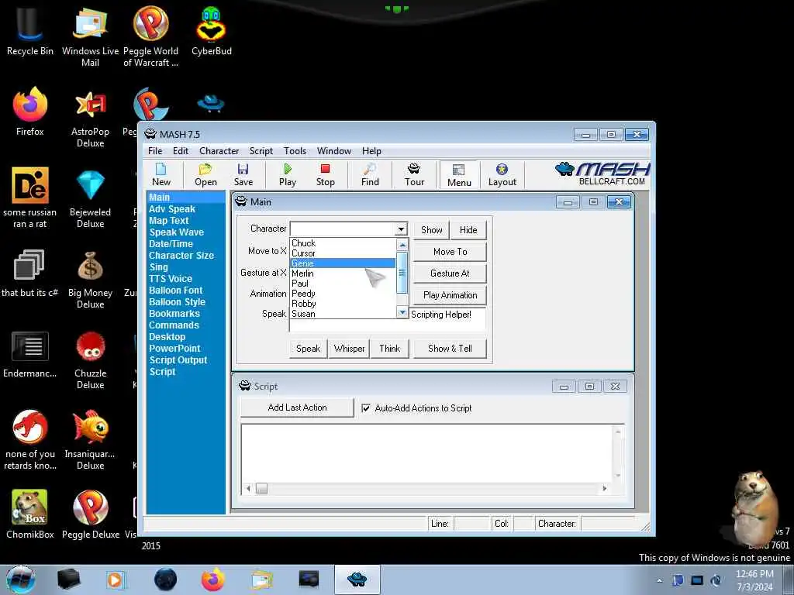794x595 pixels.
Task: Click the Show & Tell button
Action: click(x=451, y=349)
